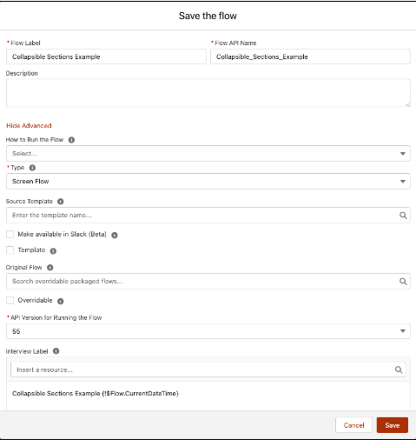Click the Save button
This screenshot has width=416, height=446.
click(393, 425)
